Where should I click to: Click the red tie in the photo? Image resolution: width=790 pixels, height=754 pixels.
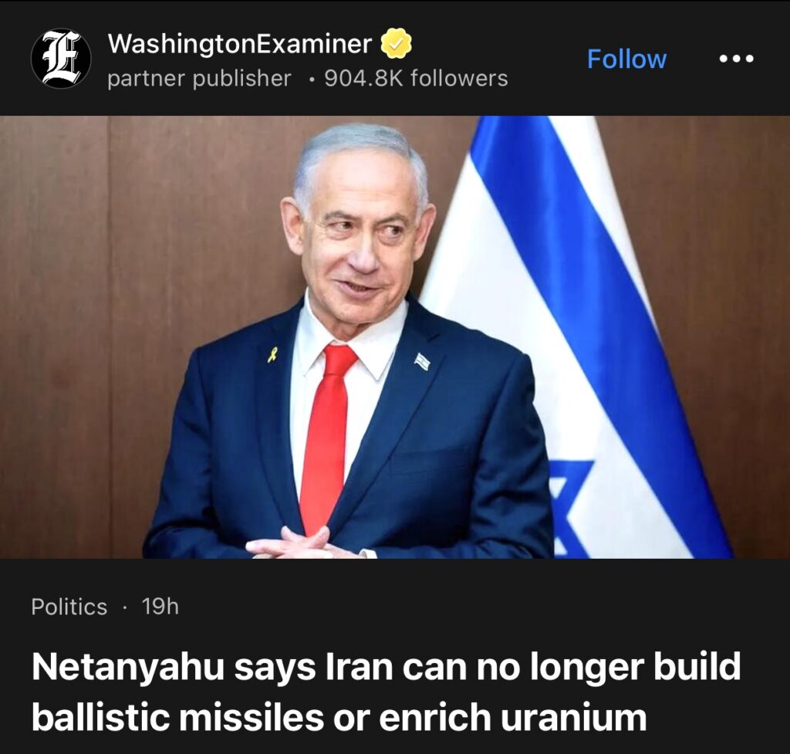[x=327, y=438]
